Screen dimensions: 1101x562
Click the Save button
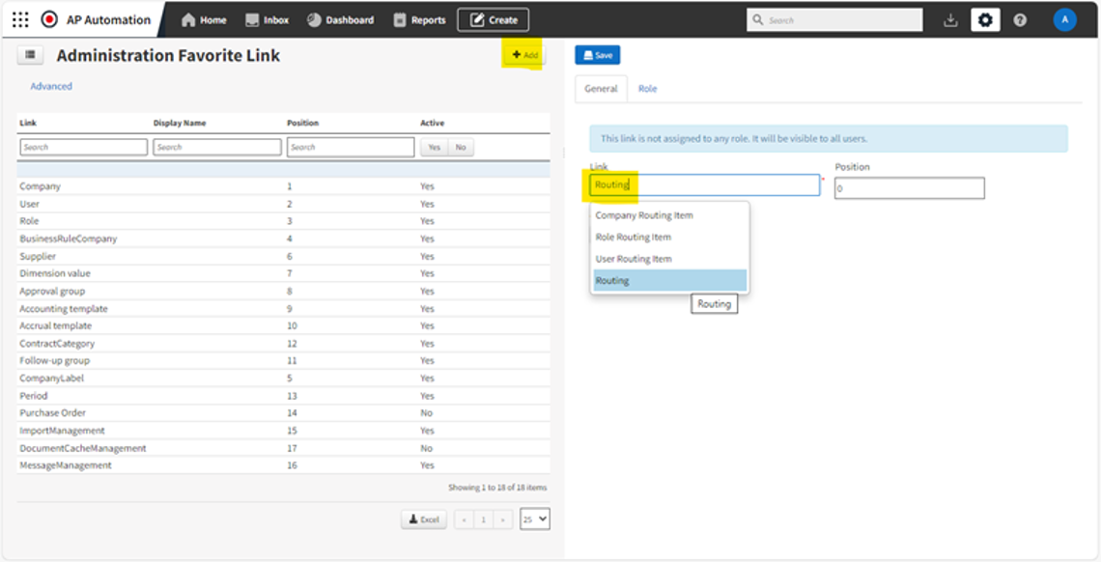(x=597, y=55)
